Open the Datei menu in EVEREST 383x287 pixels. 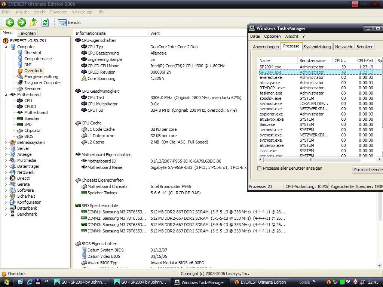pyautogui.click(x=7, y=12)
